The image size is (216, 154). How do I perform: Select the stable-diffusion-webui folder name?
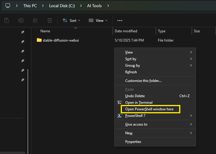click(x=61, y=40)
